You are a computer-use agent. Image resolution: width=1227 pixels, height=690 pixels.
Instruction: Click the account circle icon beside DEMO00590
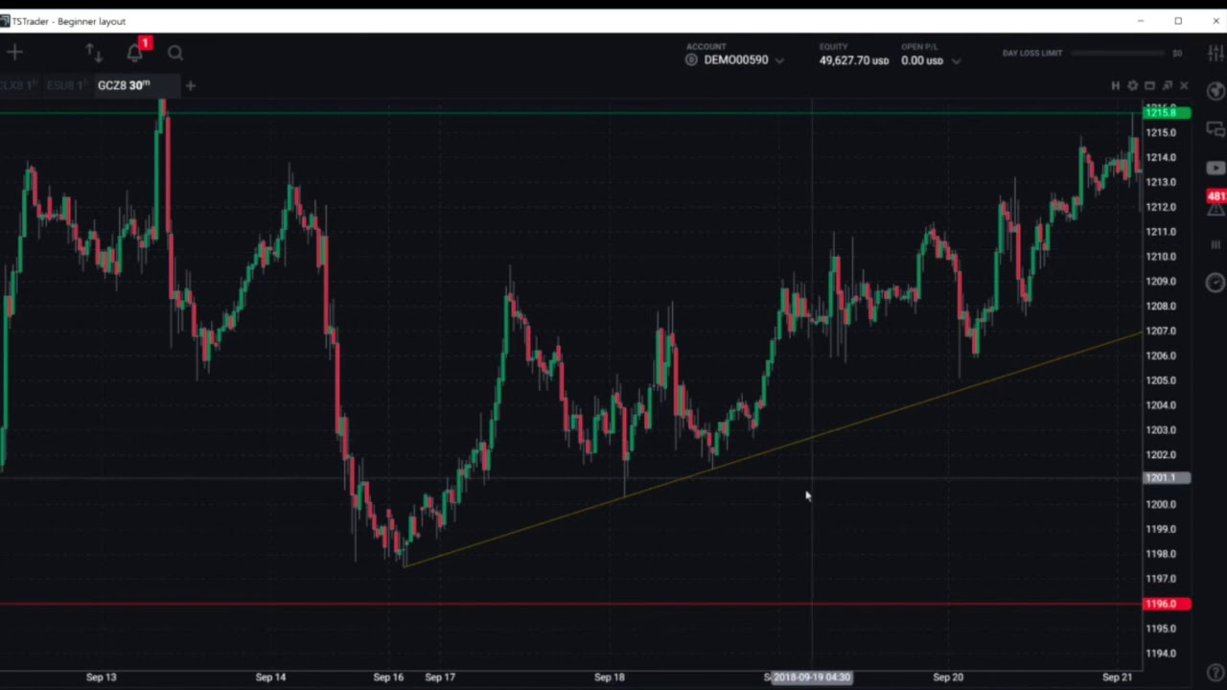point(691,60)
